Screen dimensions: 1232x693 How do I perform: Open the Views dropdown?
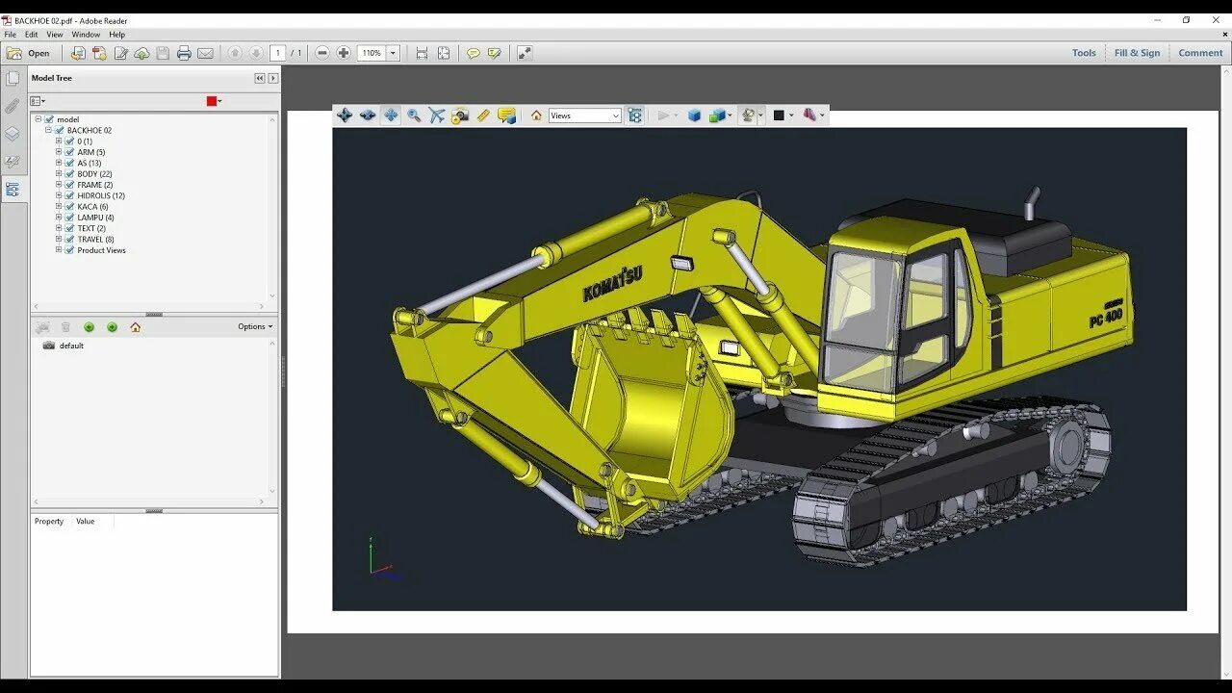coord(585,115)
